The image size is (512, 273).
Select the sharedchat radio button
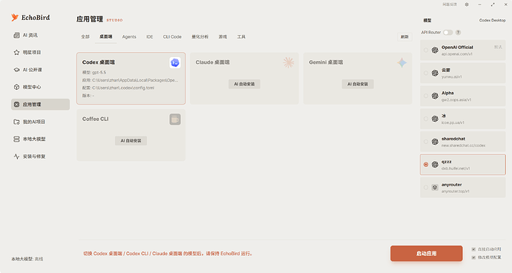[x=426, y=142]
